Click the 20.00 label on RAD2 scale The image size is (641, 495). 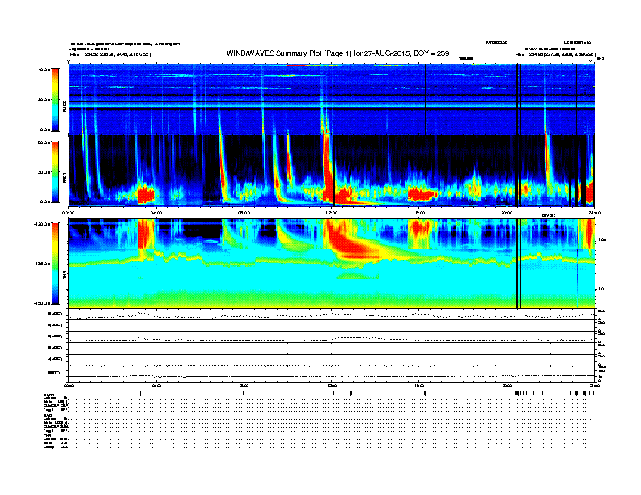coord(44,99)
